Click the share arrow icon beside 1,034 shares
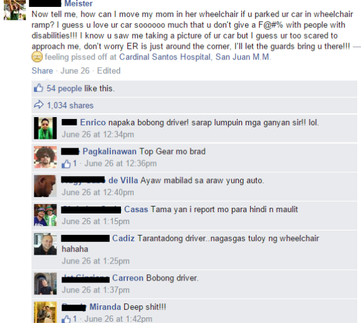Viewport: 361px width, 323px height. pyautogui.click(x=39, y=104)
